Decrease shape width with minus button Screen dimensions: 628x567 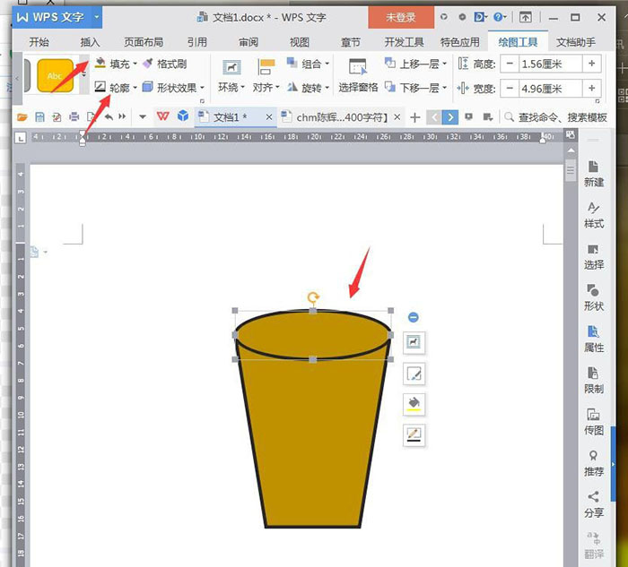click(510, 88)
